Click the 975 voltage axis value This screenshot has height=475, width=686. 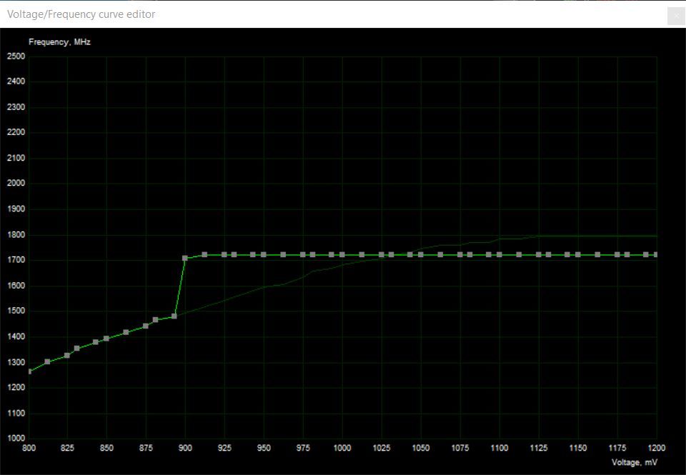(303, 448)
